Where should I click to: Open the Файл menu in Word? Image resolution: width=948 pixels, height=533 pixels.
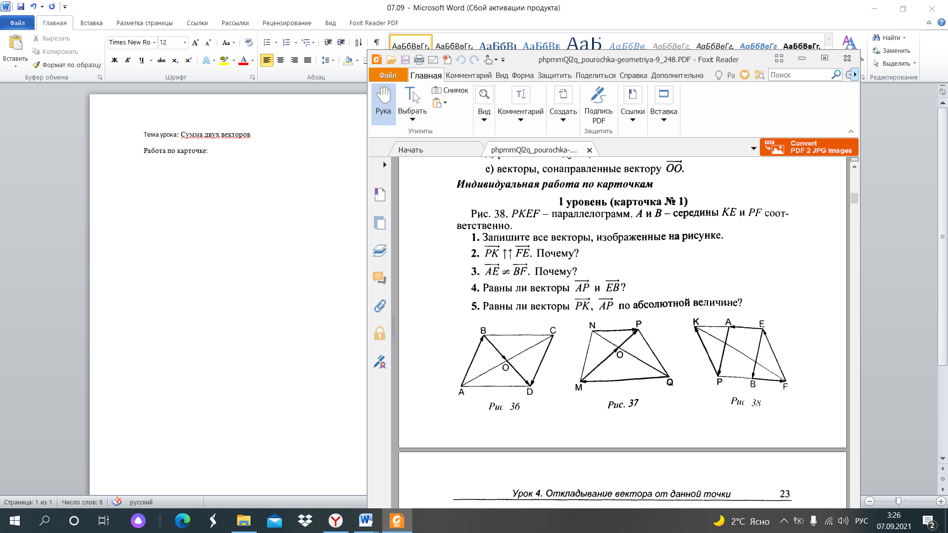tap(17, 23)
